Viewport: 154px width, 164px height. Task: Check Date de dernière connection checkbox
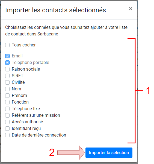[7, 135]
